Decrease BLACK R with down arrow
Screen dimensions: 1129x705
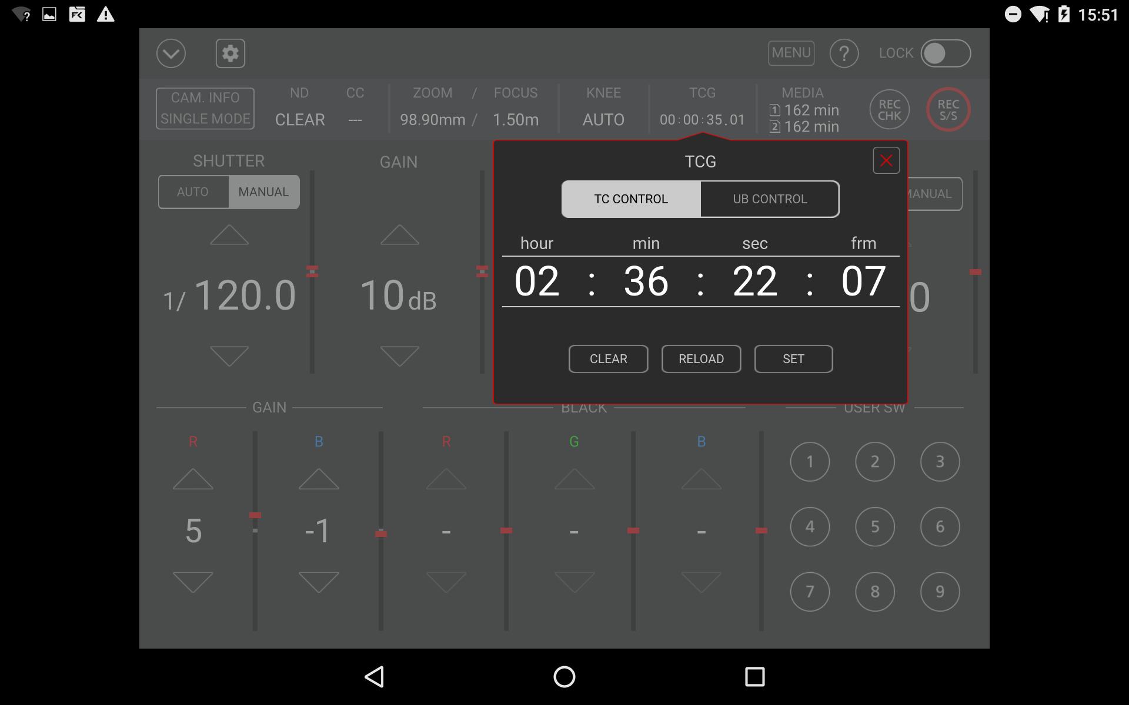pyautogui.click(x=446, y=582)
